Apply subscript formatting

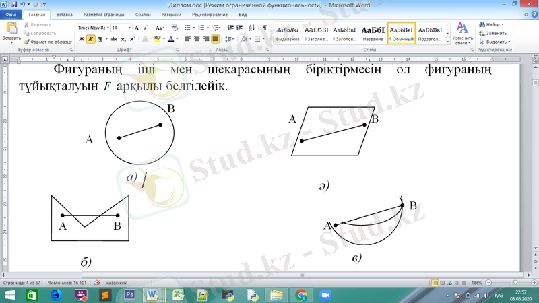click(x=123, y=39)
